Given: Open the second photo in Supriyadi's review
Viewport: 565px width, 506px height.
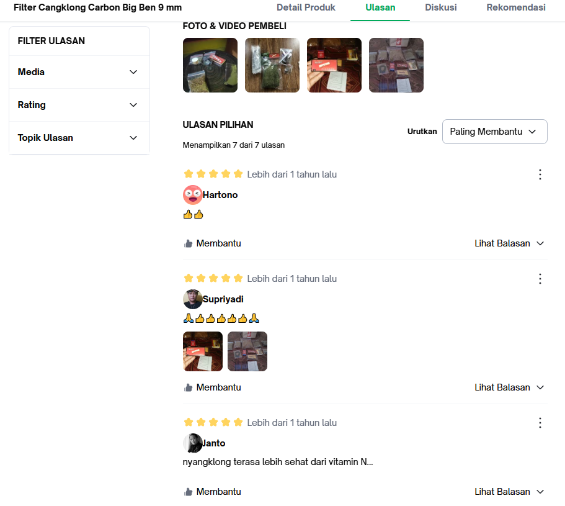Looking at the screenshot, I should 247,351.
